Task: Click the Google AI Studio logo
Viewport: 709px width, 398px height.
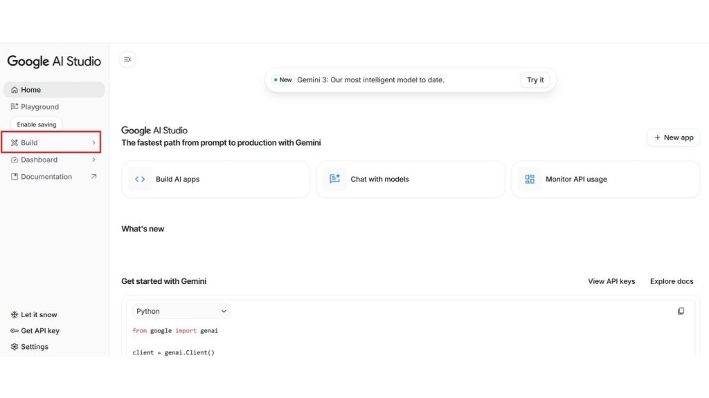Action: (54, 61)
